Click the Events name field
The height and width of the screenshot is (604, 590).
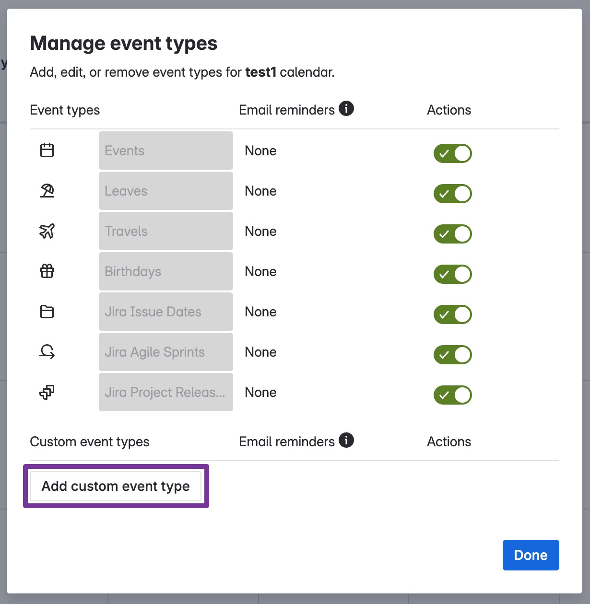[x=166, y=151]
